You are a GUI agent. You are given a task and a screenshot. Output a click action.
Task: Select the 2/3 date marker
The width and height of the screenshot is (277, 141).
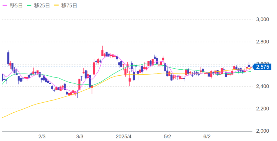42,136
